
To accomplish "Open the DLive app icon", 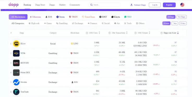I will [16, 44].
